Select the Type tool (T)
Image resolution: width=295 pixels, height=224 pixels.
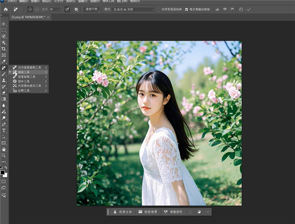pyautogui.click(x=3, y=130)
